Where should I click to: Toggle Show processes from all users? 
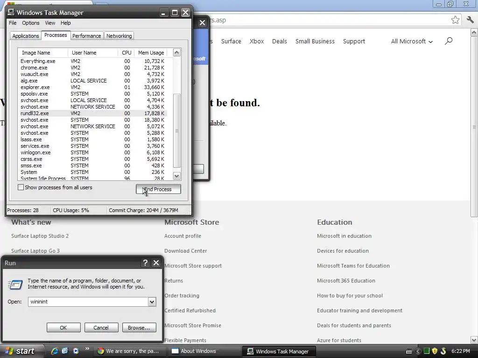(21, 187)
